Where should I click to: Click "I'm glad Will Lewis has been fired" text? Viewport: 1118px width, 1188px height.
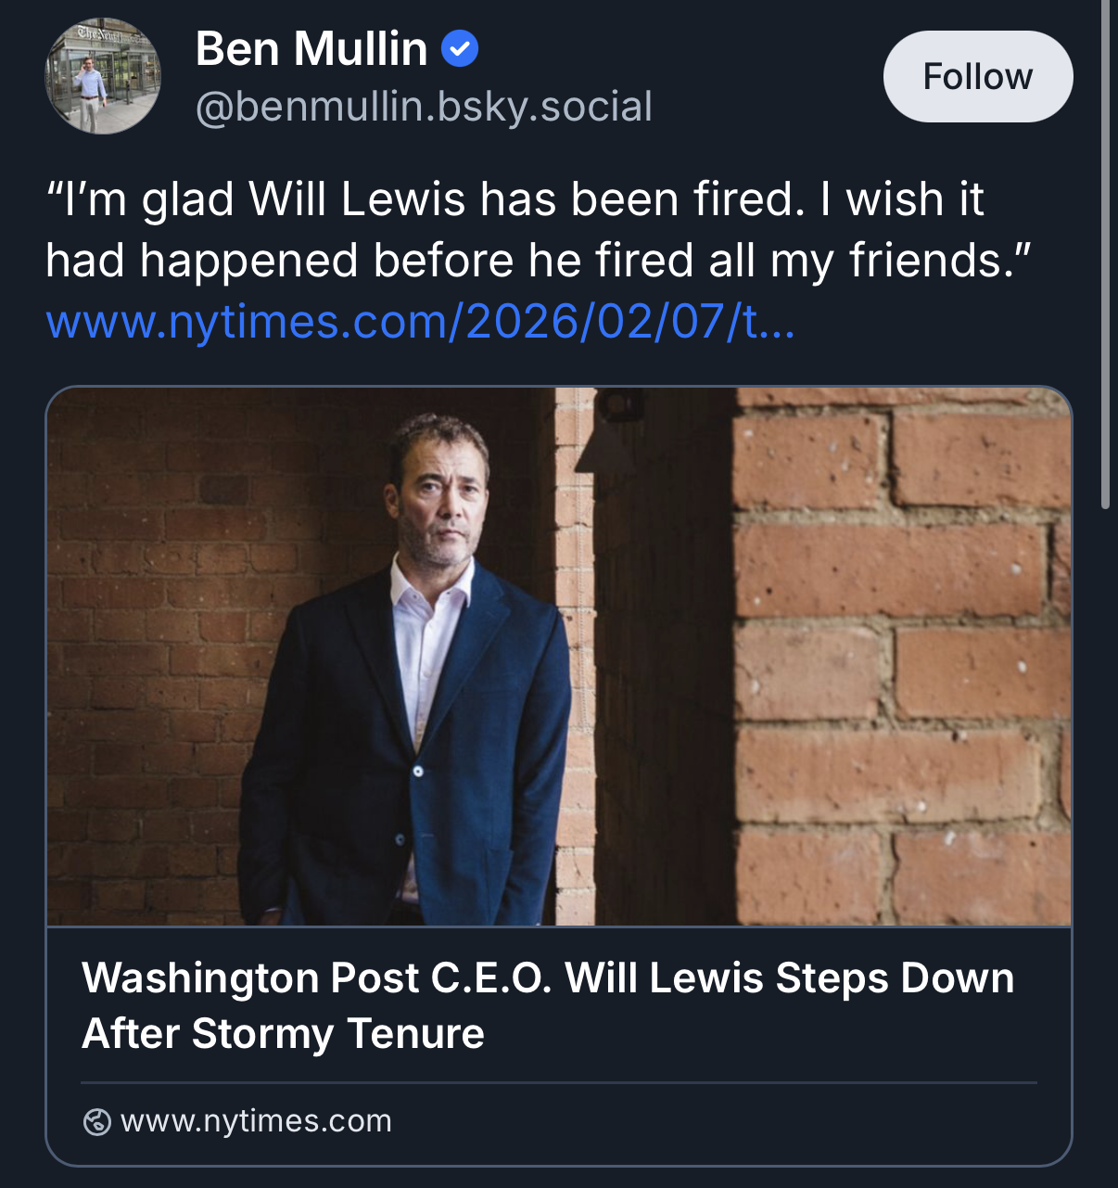(x=426, y=199)
